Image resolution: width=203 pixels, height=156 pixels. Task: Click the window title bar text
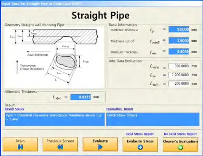pyautogui.click(x=41, y=4)
